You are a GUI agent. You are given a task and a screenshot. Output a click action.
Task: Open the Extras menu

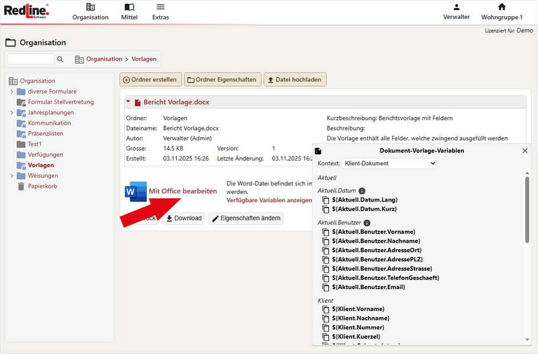click(160, 11)
